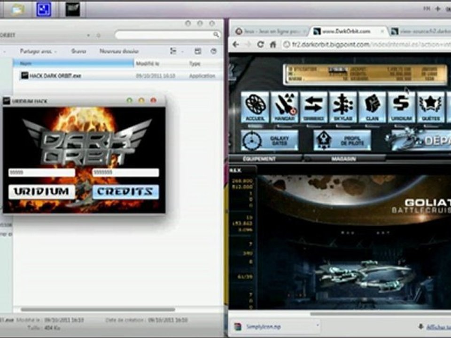
Task: Click the change view icon in Explorer
Action: (173, 51)
